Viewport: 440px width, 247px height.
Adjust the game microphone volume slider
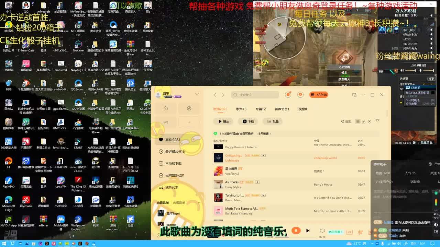tap(428, 71)
